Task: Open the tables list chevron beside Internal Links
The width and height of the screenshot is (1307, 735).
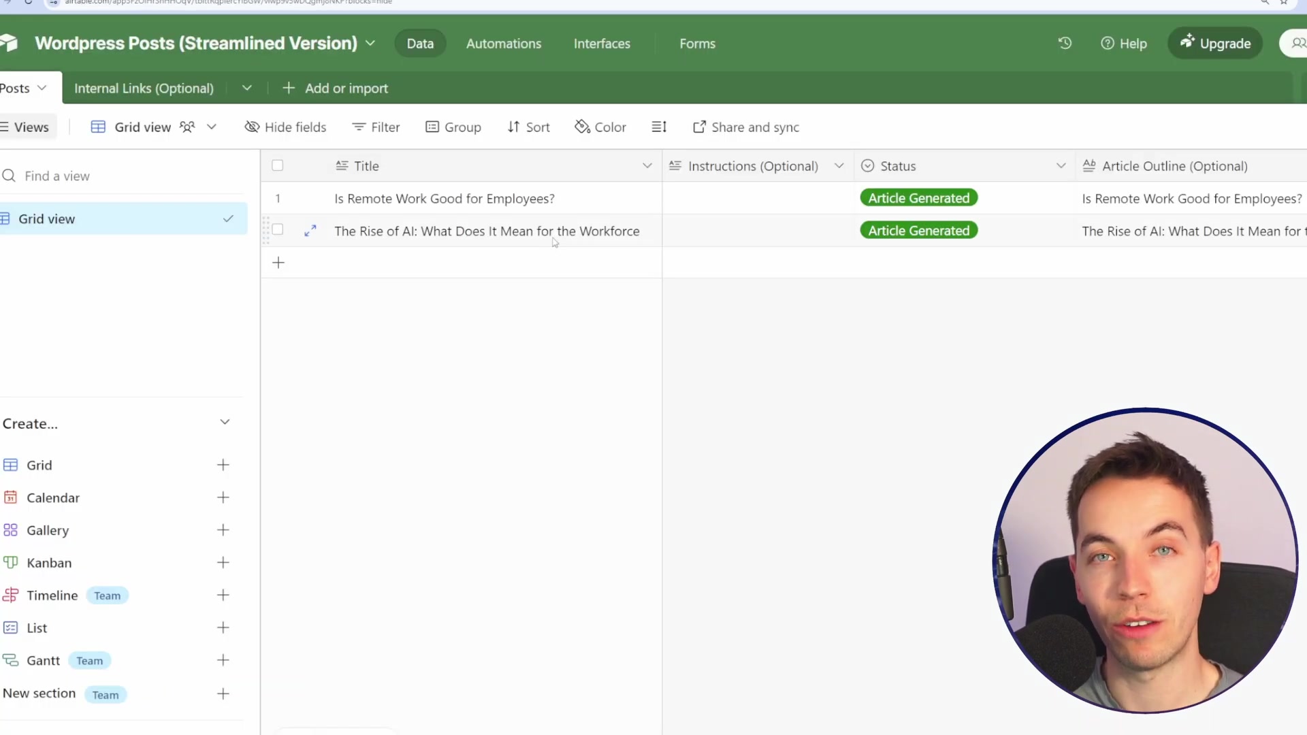Action: click(x=247, y=88)
